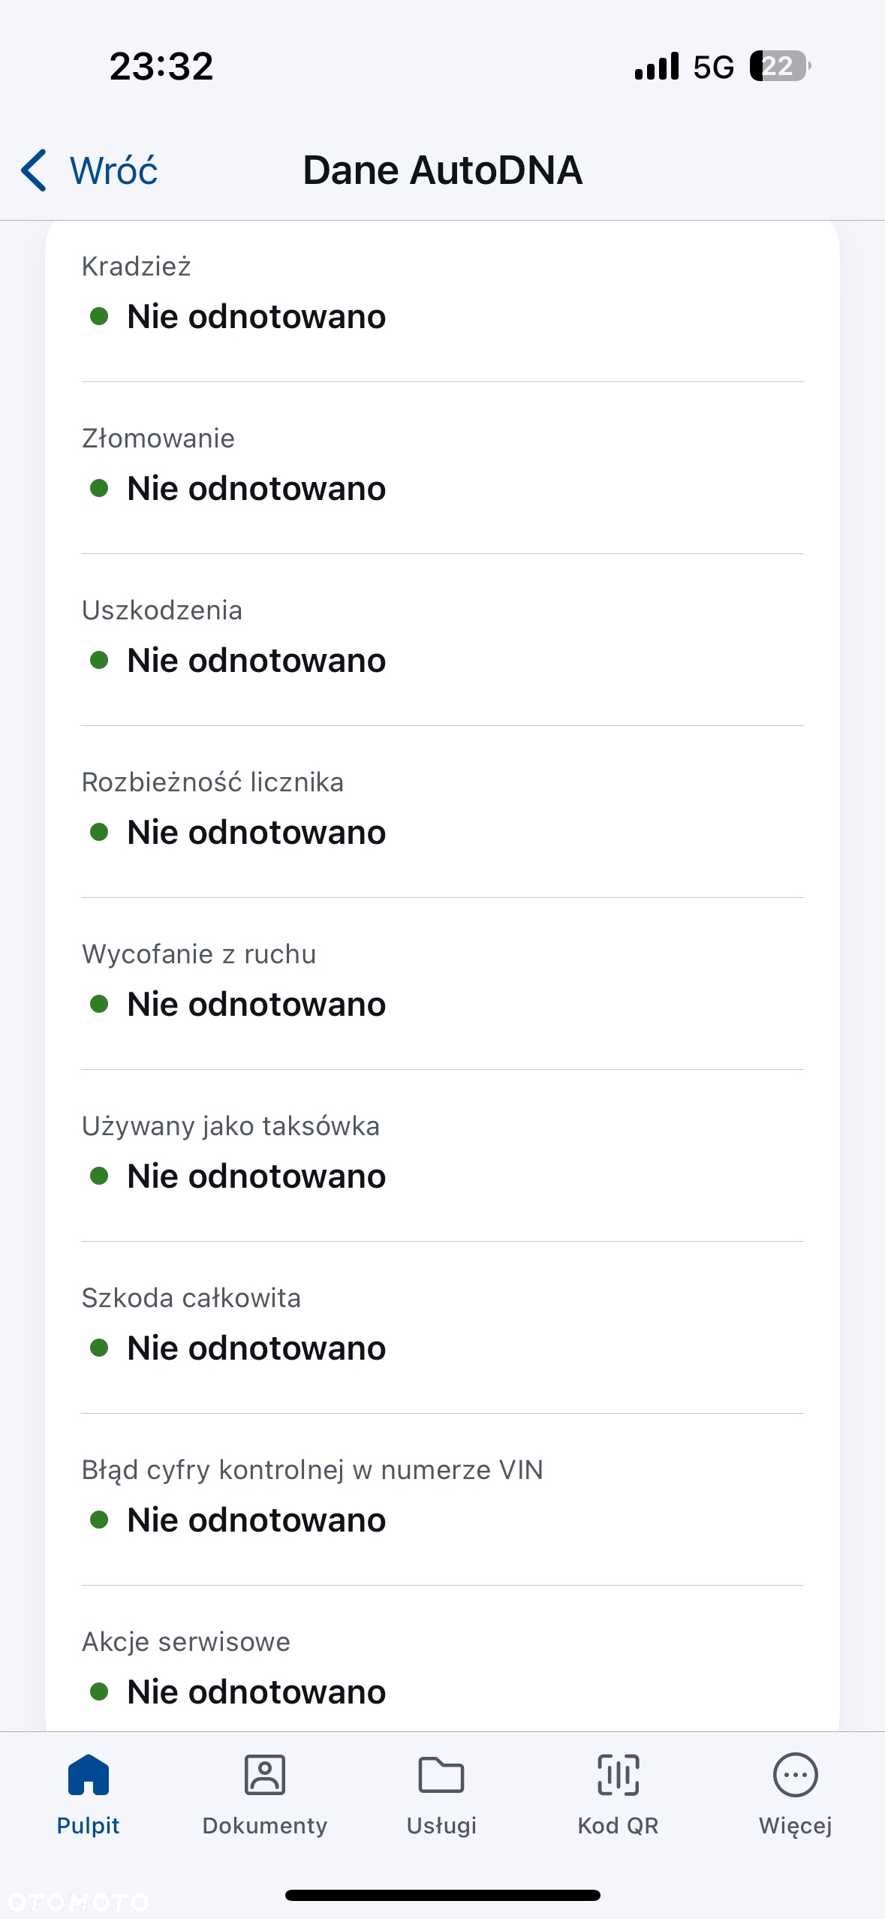This screenshot has width=885, height=1919.
Task: Tap the cellular signal bars icon
Action: pyautogui.click(x=657, y=66)
